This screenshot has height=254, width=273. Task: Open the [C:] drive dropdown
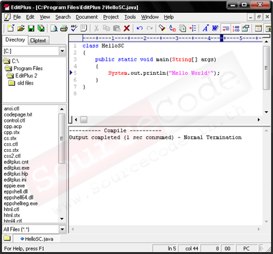click(63, 51)
